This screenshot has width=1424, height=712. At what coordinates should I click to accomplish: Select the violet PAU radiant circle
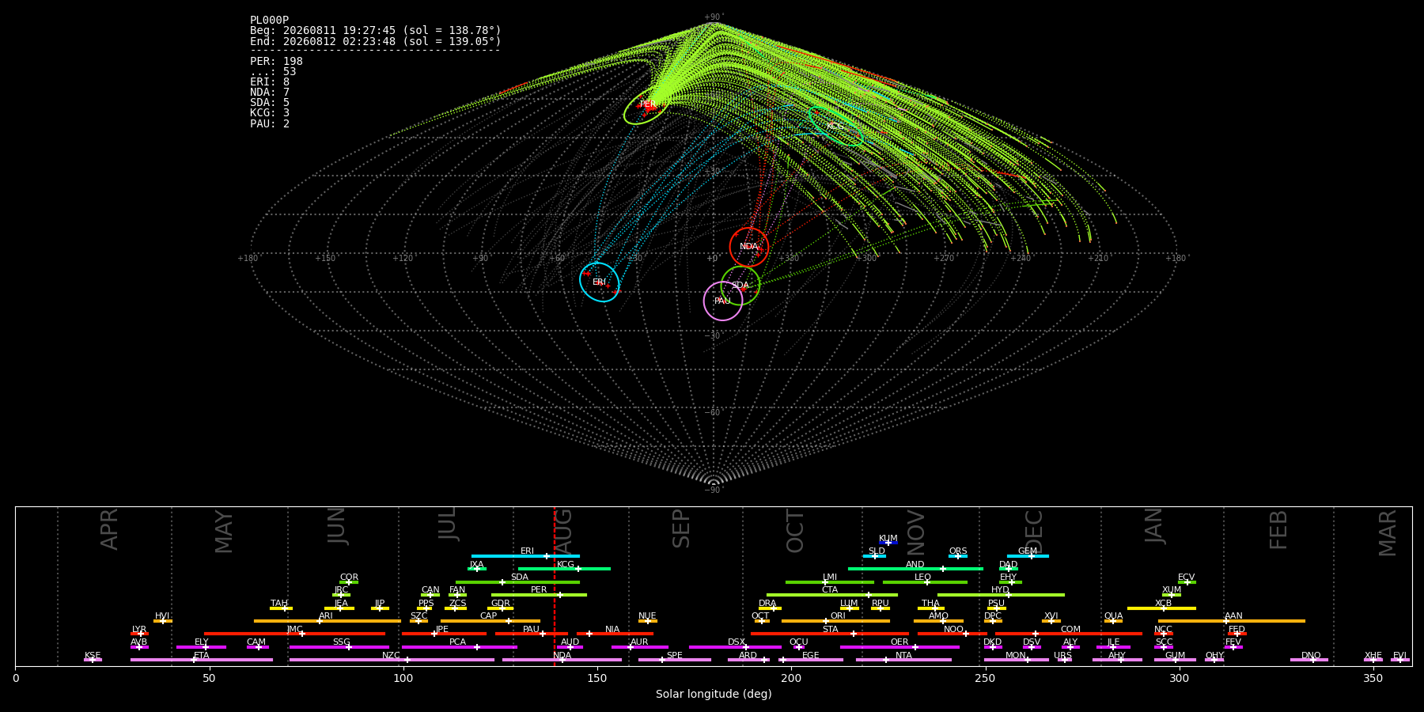(723, 301)
